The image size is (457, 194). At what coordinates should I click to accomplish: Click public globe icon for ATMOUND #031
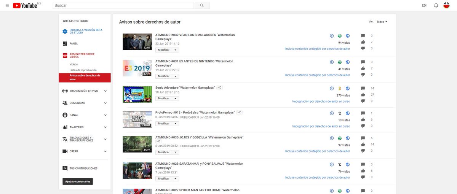pos(348,62)
